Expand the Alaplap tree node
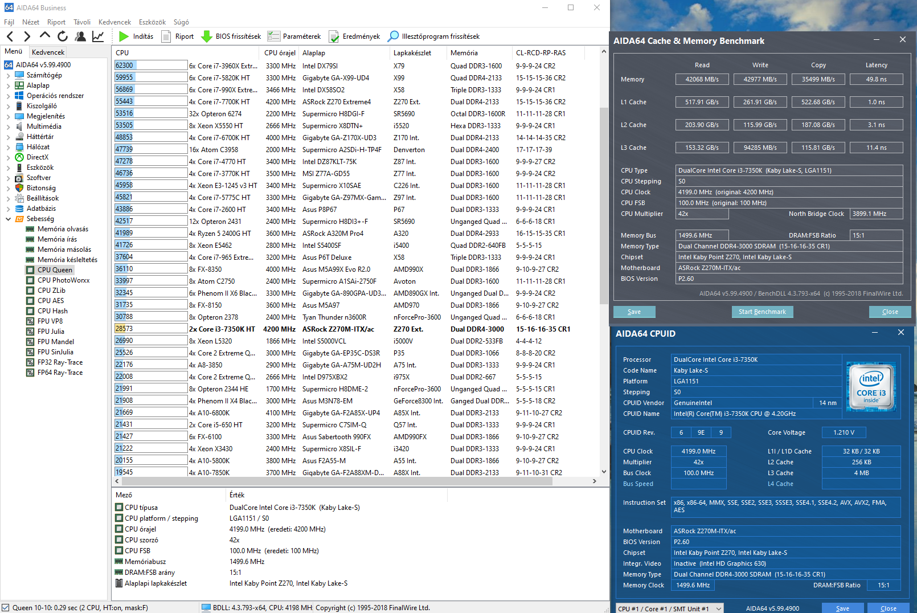Screen dimensions: 917x613 tap(8, 85)
